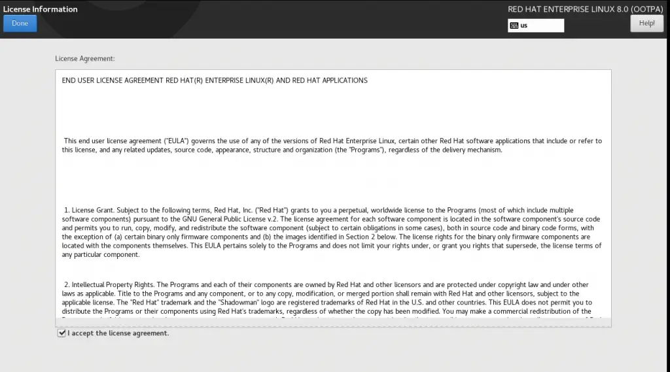Click the partially hidden last line of license text
Screen dimensions: 670x372
pyautogui.click(x=332, y=318)
